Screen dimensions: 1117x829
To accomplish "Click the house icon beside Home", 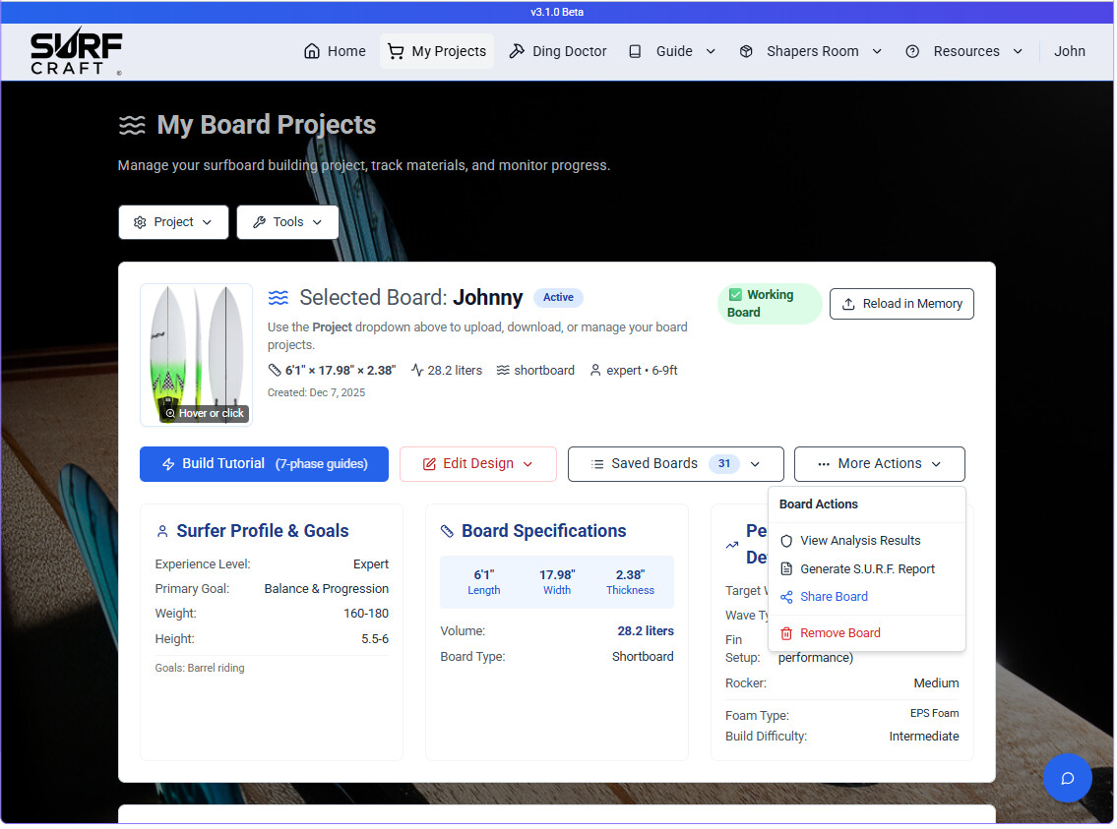I will 312,51.
